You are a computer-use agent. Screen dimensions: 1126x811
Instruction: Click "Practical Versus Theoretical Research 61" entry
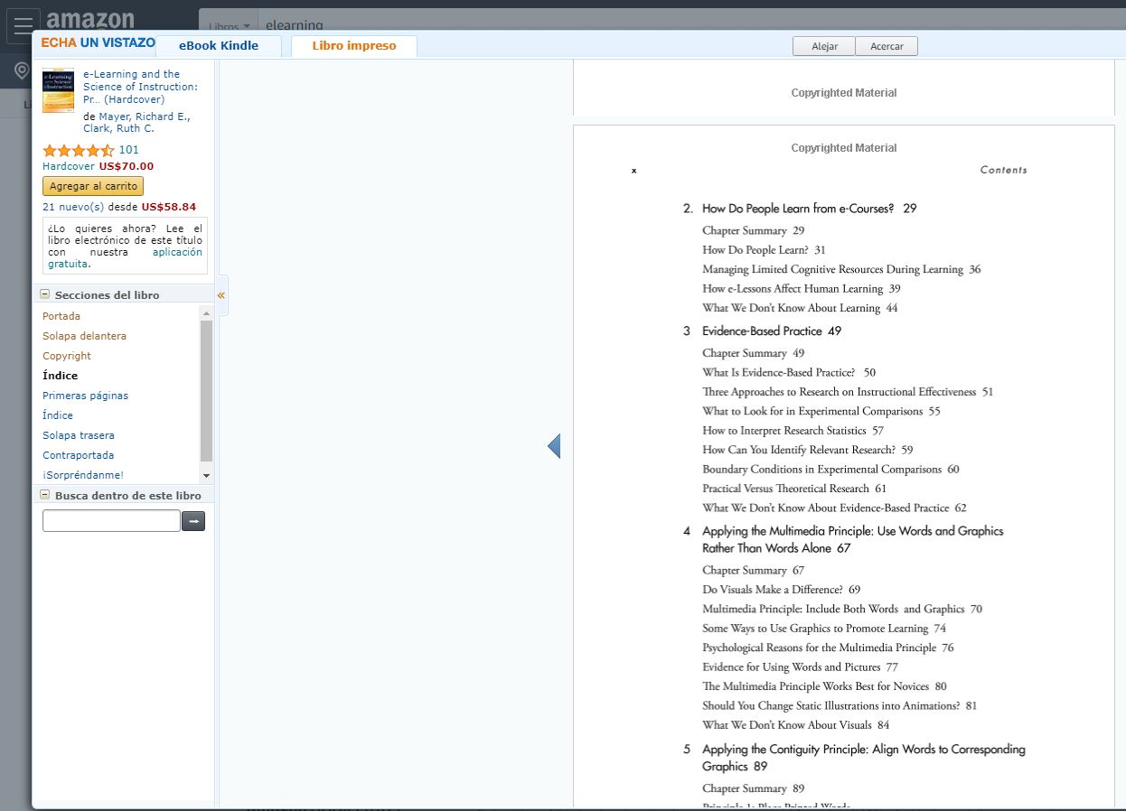(x=794, y=489)
